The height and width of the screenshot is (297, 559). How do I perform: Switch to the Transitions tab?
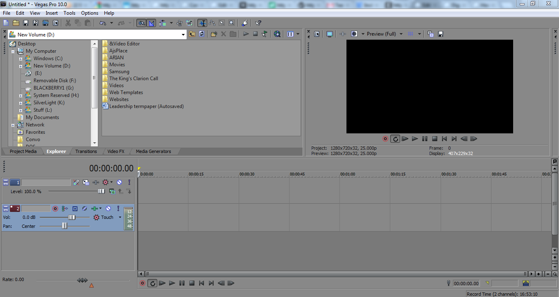pyautogui.click(x=86, y=151)
